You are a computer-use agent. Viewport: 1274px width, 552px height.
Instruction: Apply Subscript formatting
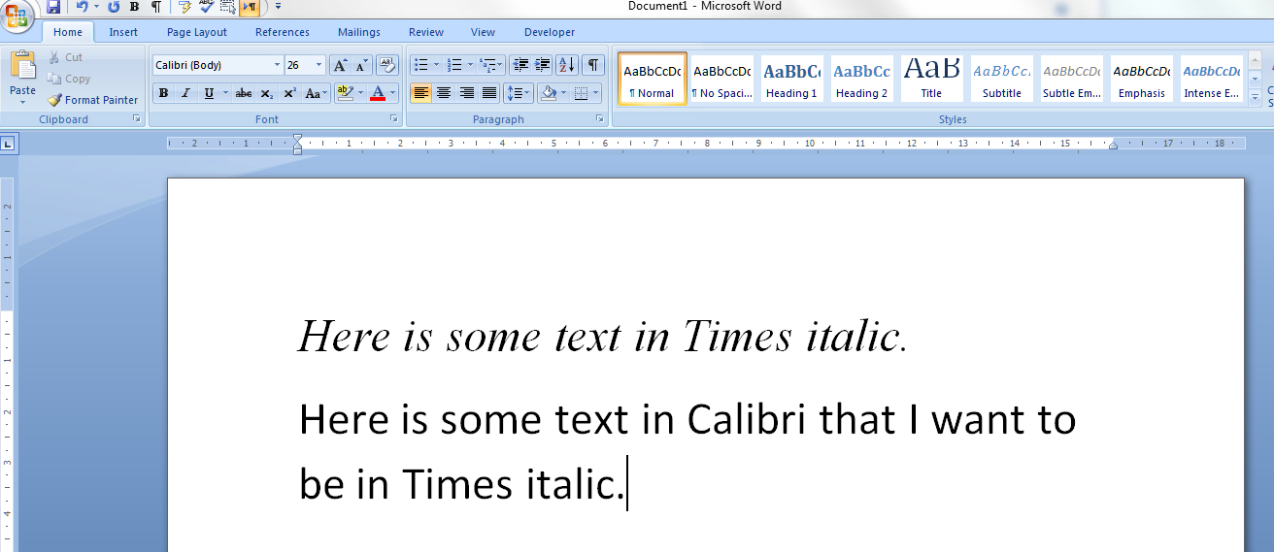click(x=267, y=94)
